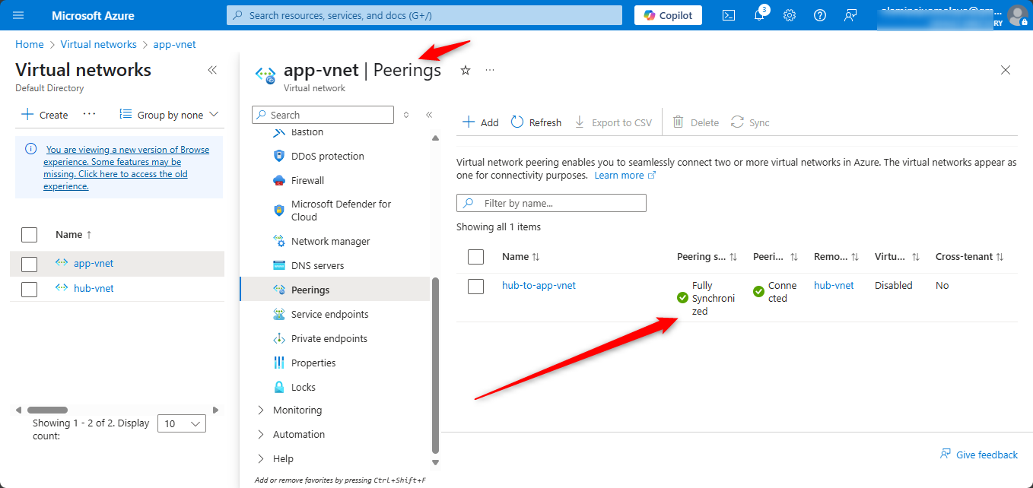
Task: Go to Home breadcrumb
Action: tap(30, 45)
